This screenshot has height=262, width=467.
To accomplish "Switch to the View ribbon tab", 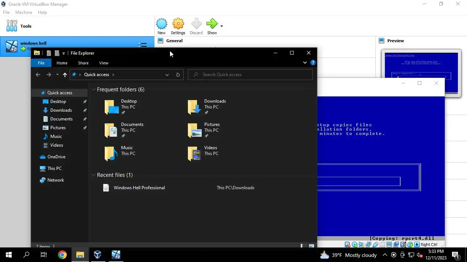I will click(x=104, y=63).
